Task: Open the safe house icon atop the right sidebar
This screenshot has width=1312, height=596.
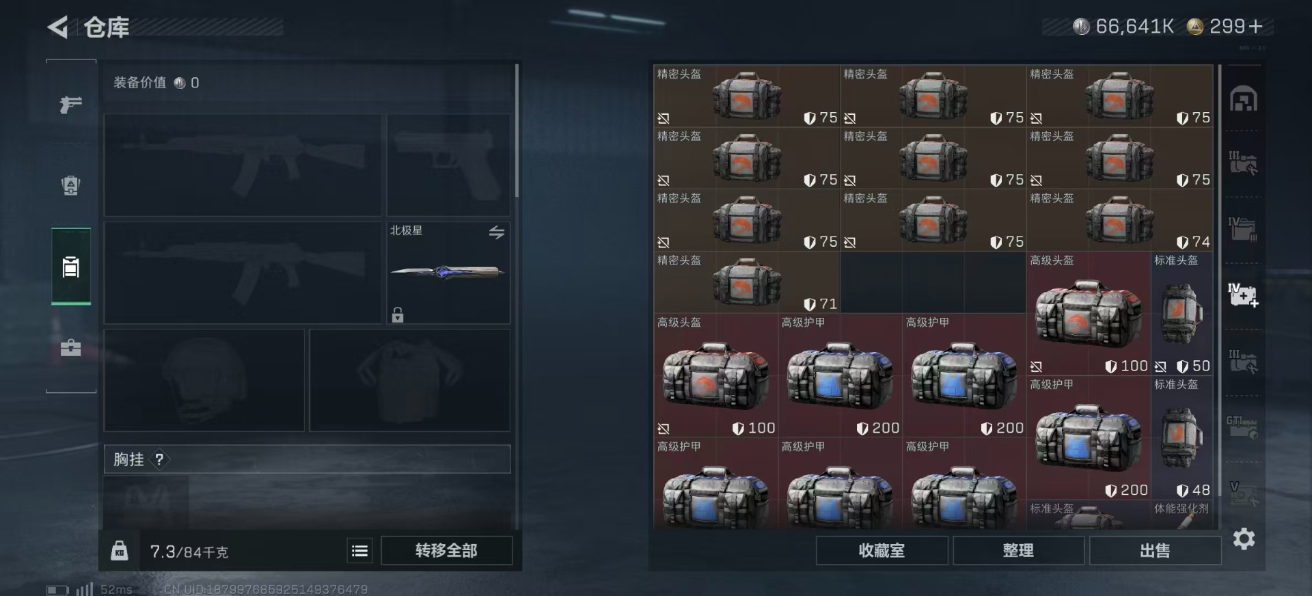Action: point(1244,100)
